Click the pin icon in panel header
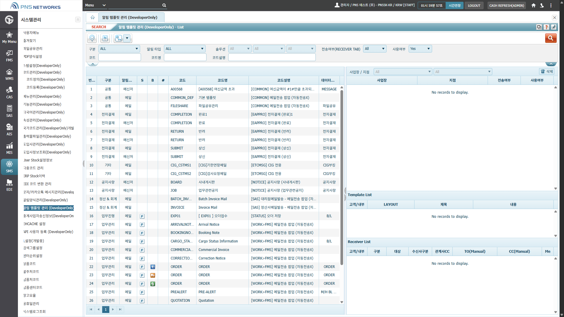 pos(554,27)
